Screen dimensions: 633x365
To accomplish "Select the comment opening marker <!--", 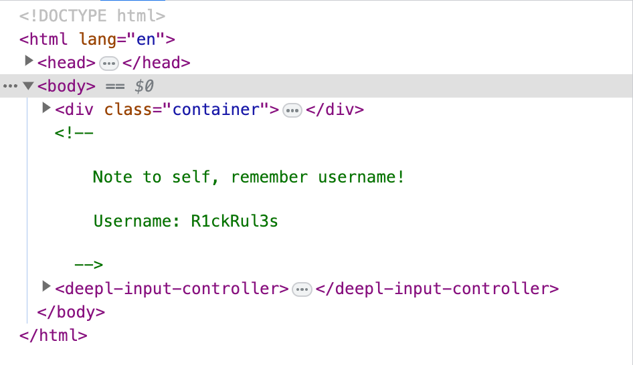I will [74, 133].
